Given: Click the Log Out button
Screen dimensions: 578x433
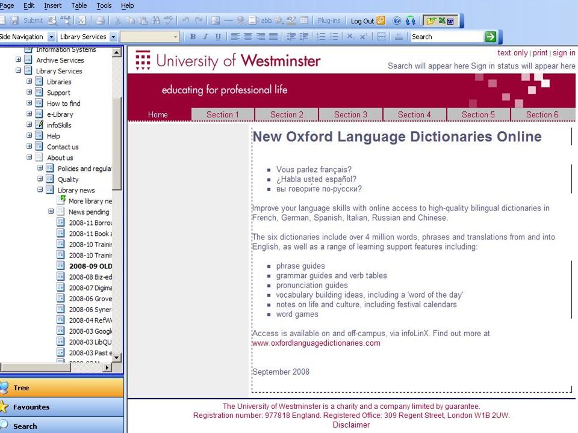Looking at the screenshot, I should (x=368, y=20).
